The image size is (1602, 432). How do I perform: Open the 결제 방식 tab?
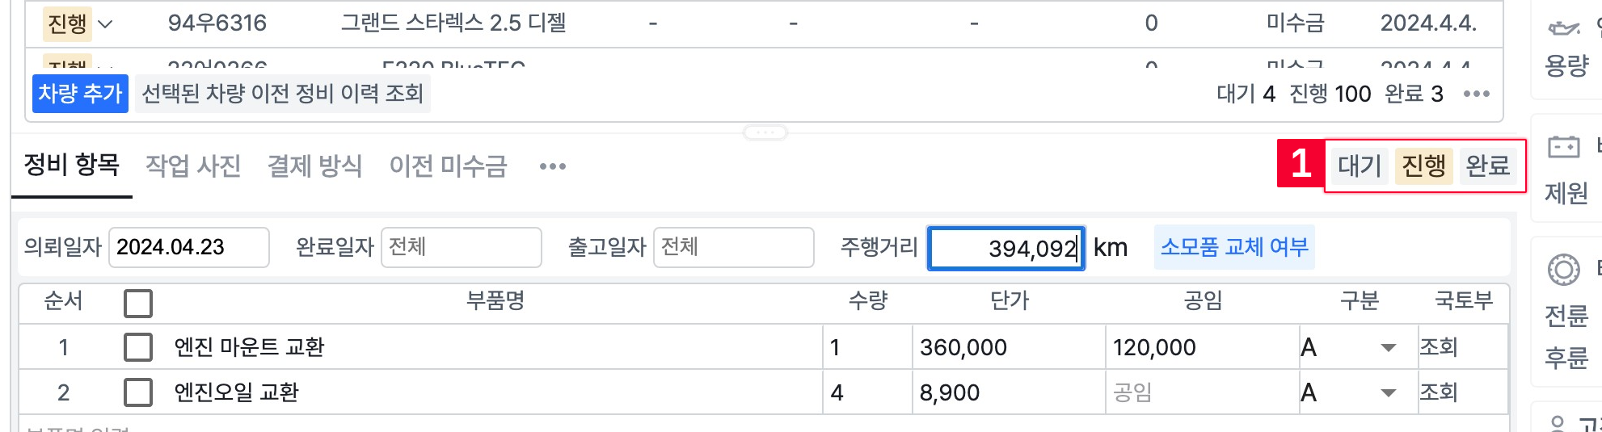[x=314, y=166]
